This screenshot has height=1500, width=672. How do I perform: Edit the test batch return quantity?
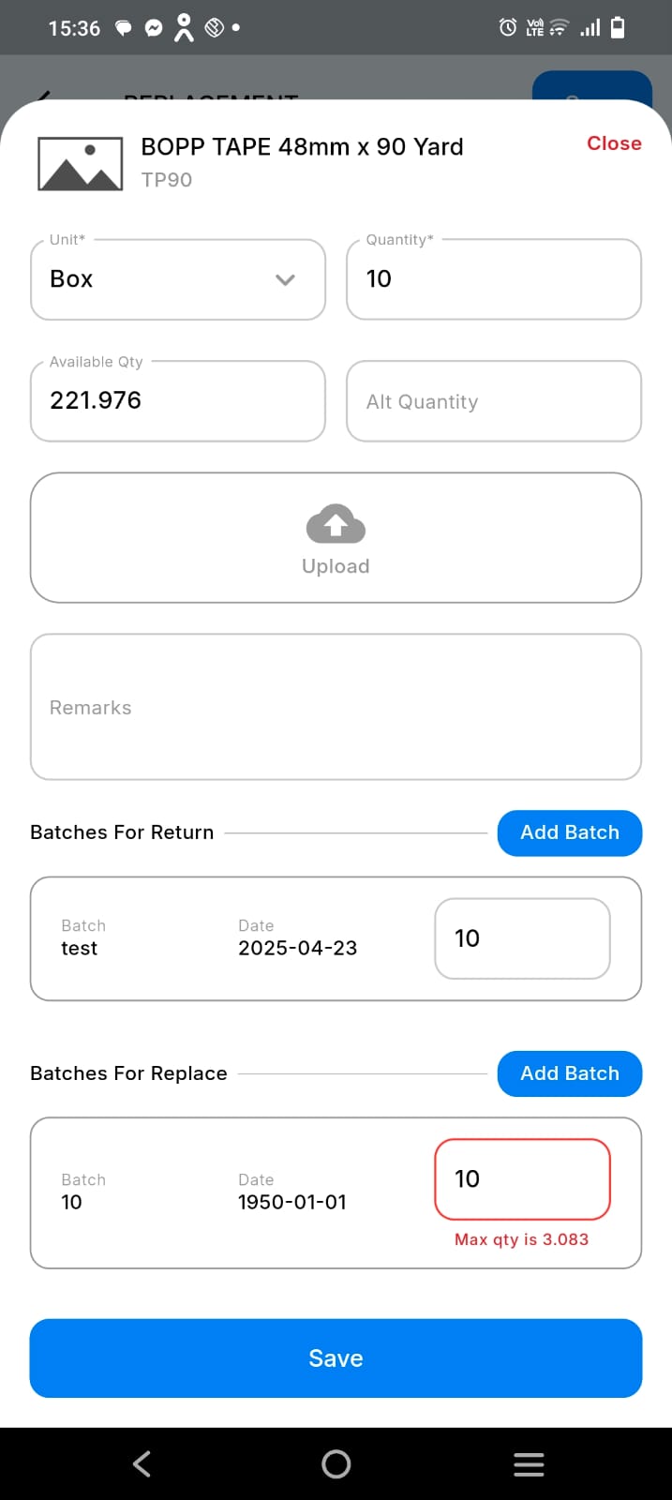click(x=522, y=938)
